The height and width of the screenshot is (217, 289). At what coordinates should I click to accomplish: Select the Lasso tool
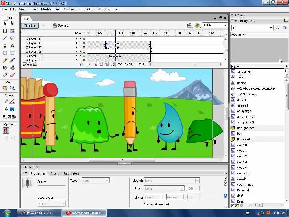tap(12, 38)
